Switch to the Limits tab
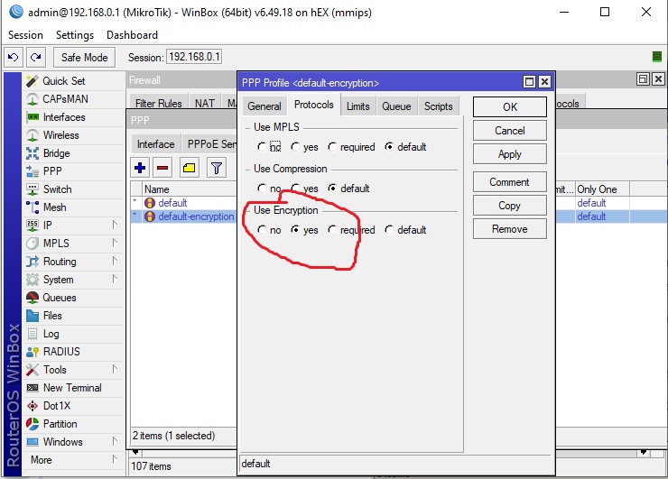668x479 pixels. click(x=357, y=106)
